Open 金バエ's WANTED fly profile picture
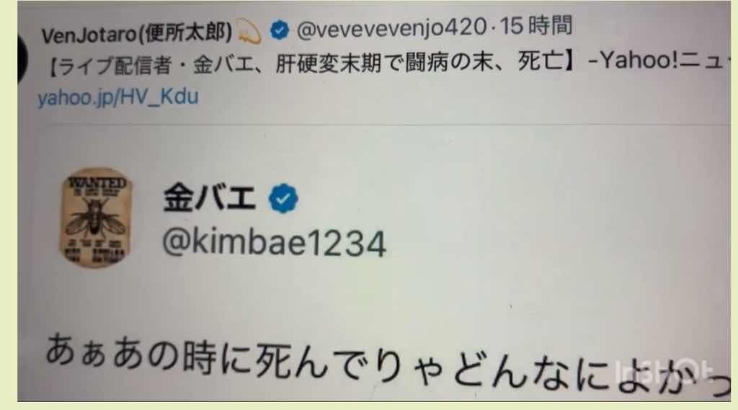This screenshot has width=738, height=410. [96, 218]
